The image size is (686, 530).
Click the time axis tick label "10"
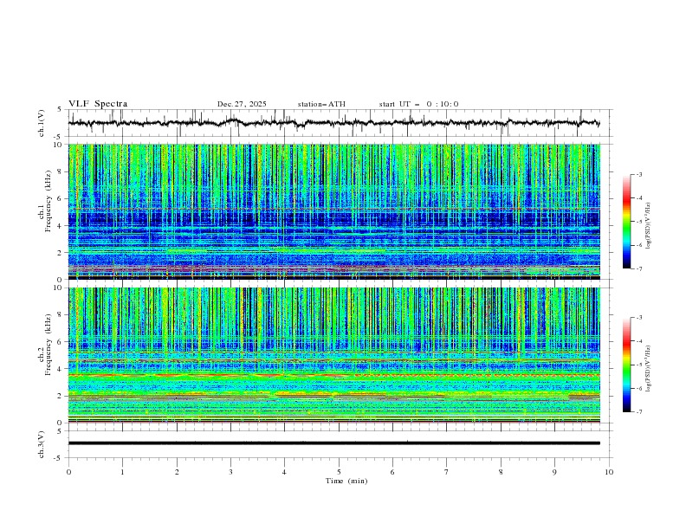coord(609,472)
